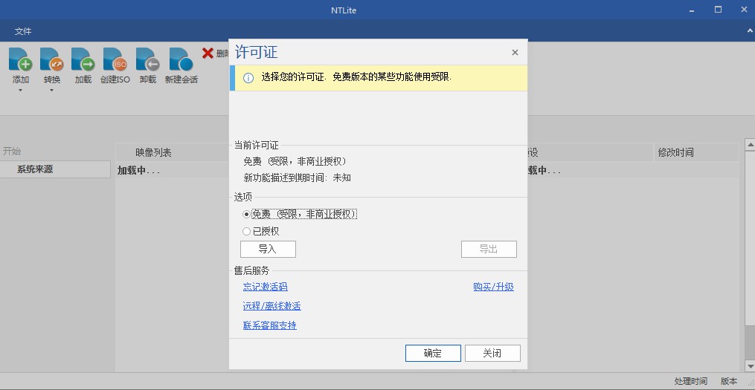Screen dimensions: 755x390
Task: Click the 加载中... row under 映像列表
Action: pos(173,171)
